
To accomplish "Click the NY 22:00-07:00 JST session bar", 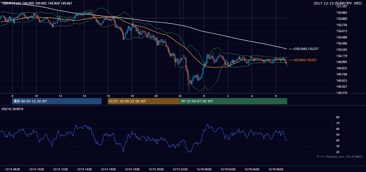I will coord(233,101).
